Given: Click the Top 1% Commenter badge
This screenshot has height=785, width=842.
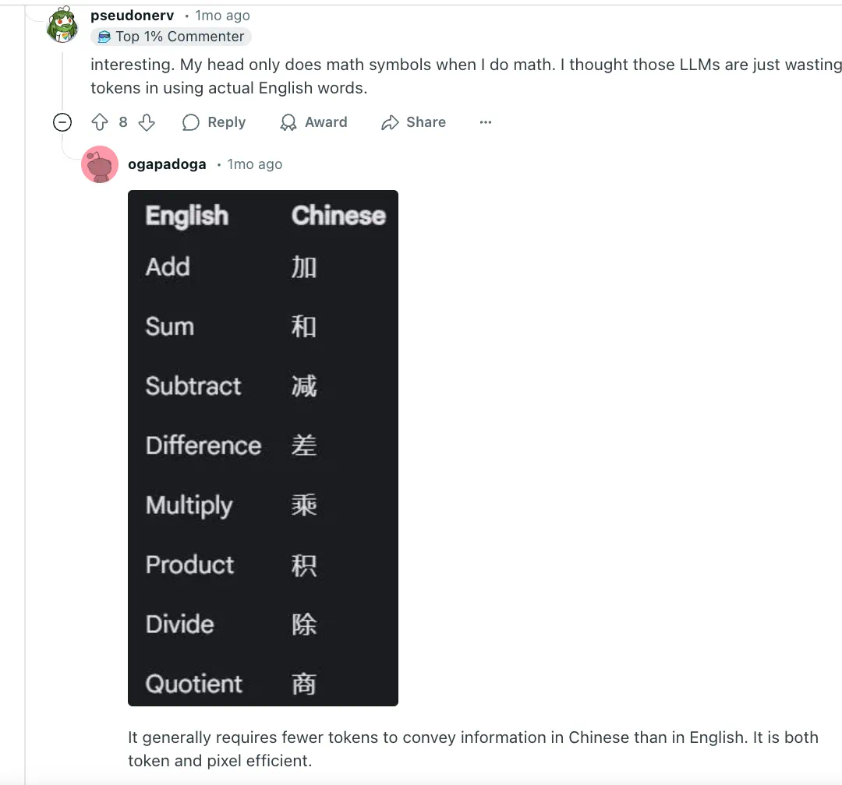Looking at the screenshot, I should click(171, 37).
